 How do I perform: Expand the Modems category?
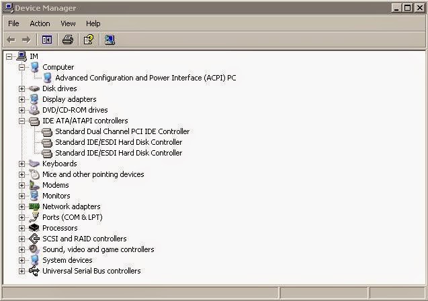[x=22, y=185]
